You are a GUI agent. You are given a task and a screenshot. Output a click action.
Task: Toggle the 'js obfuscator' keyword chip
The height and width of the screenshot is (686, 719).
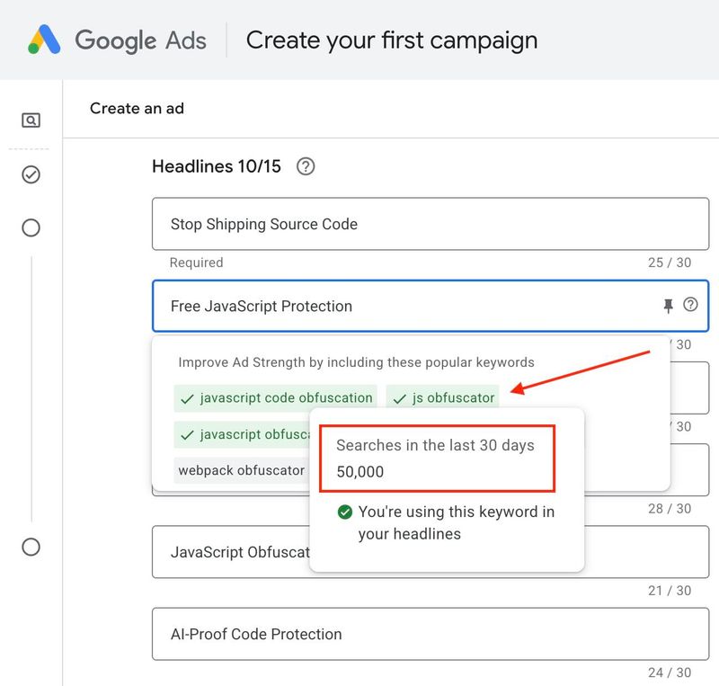click(x=444, y=397)
